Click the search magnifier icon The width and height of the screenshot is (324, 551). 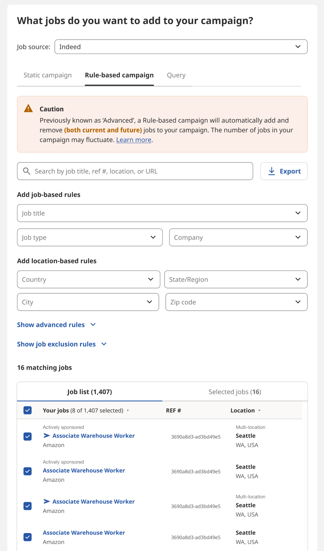pyautogui.click(x=27, y=171)
